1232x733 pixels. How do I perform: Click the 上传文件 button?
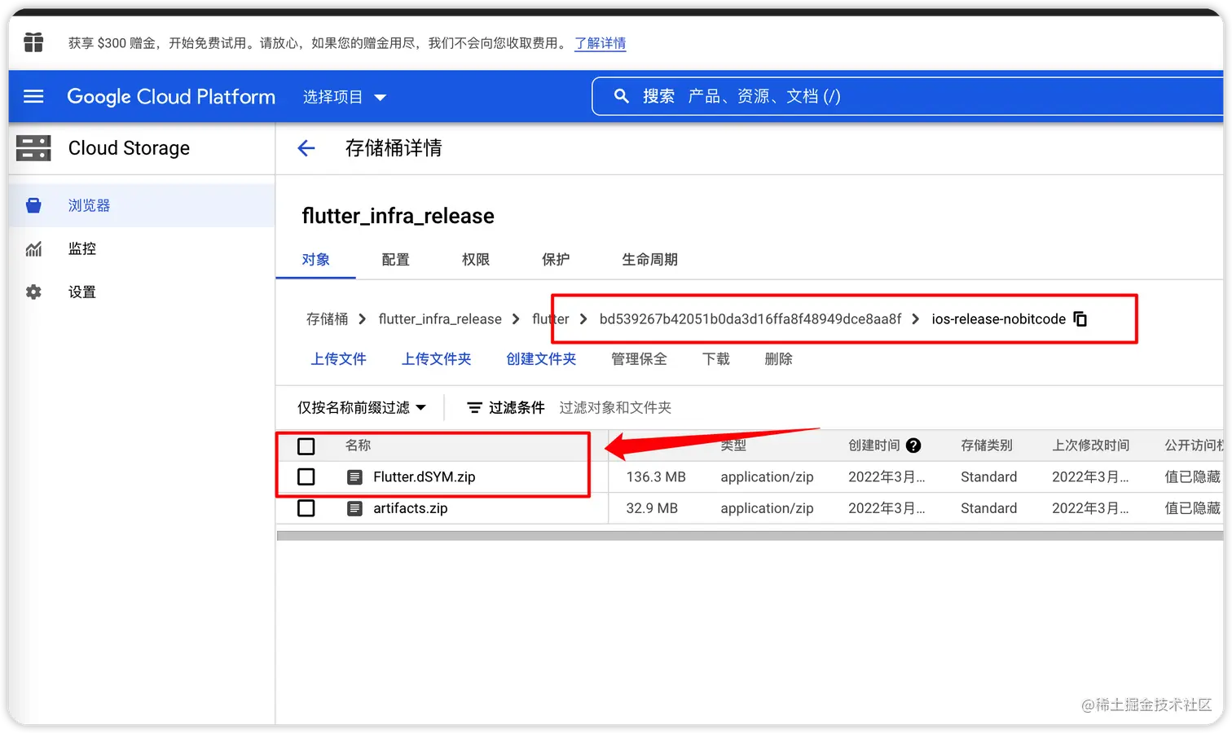(338, 359)
